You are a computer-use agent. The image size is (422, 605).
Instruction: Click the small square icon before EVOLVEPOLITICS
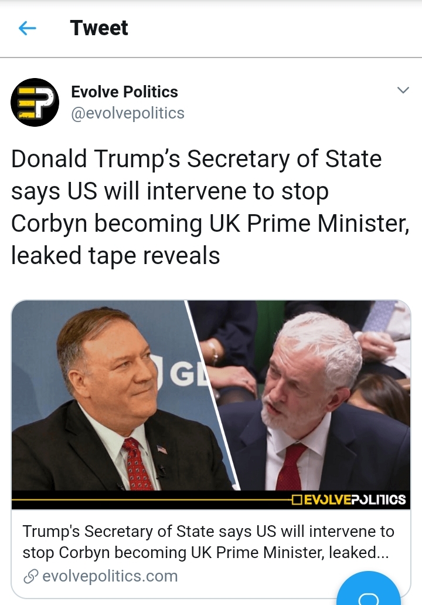coord(297,500)
